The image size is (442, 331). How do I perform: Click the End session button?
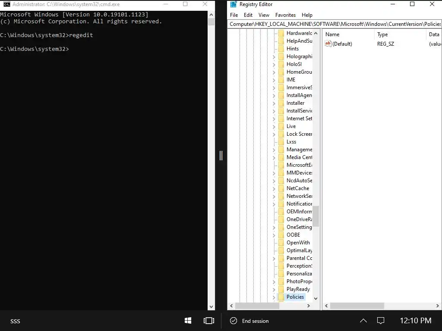(249, 321)
